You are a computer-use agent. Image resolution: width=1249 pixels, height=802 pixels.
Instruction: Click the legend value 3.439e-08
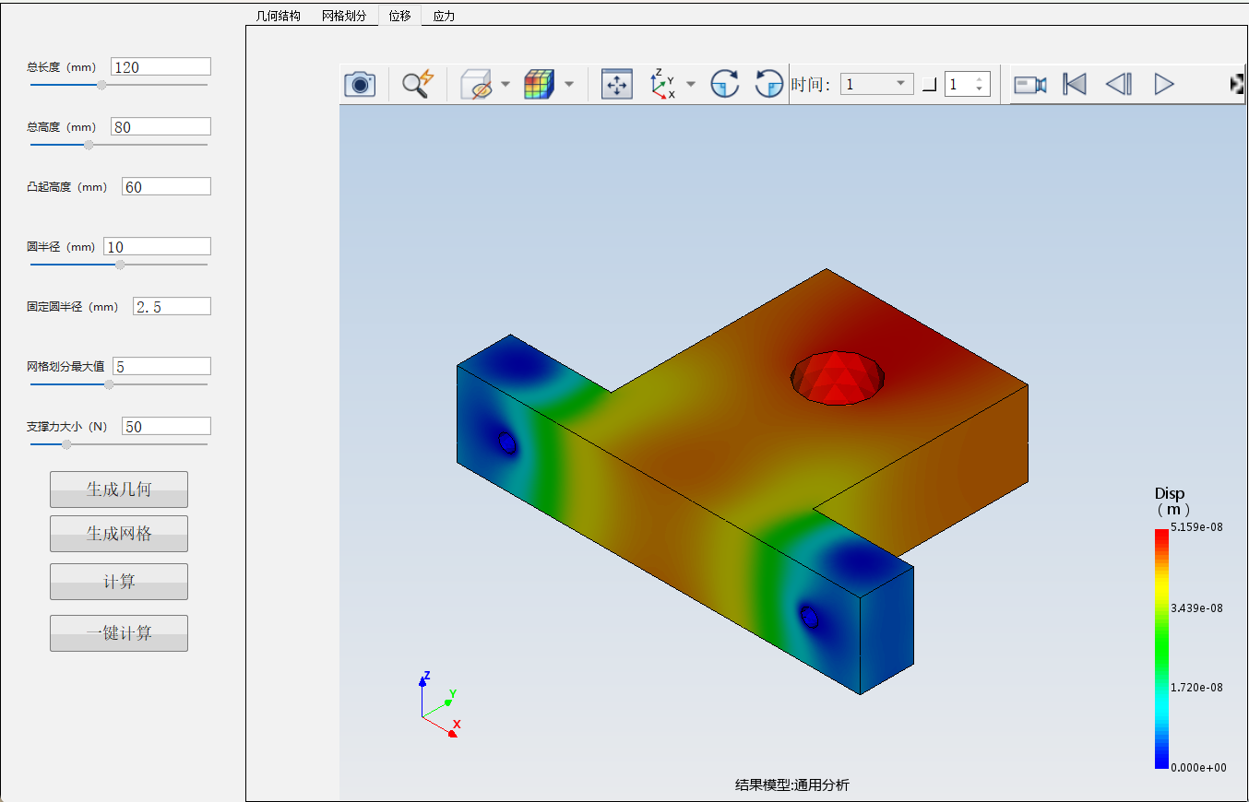pyautogui.click(x=1198, y=607)
